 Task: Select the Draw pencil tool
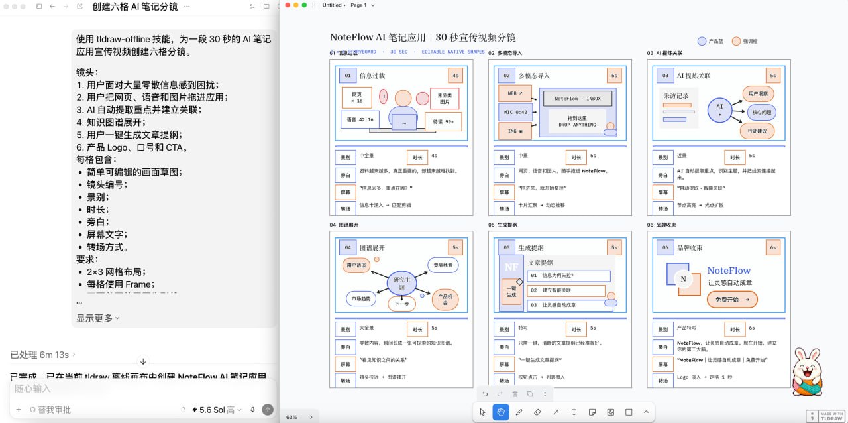pos(519,412)
